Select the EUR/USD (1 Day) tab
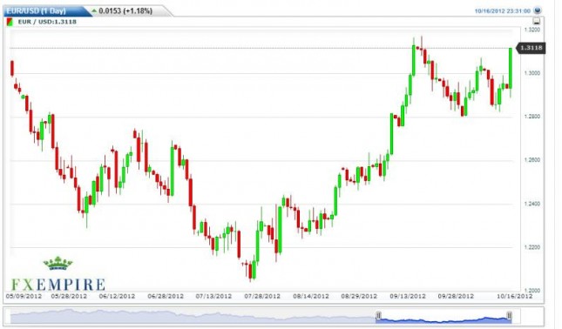The width and height of the screenshot is (562, 329). click(46, 10)
